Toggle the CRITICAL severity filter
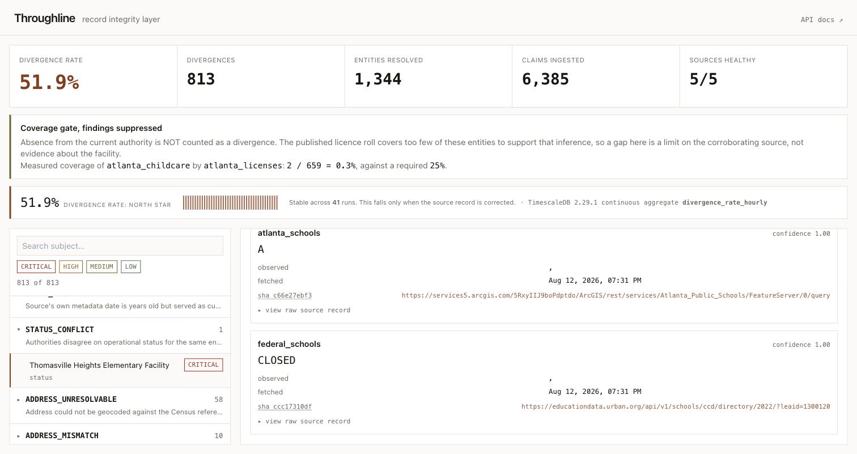The height and width of the screenshot is (454, 857). point(36,266)
